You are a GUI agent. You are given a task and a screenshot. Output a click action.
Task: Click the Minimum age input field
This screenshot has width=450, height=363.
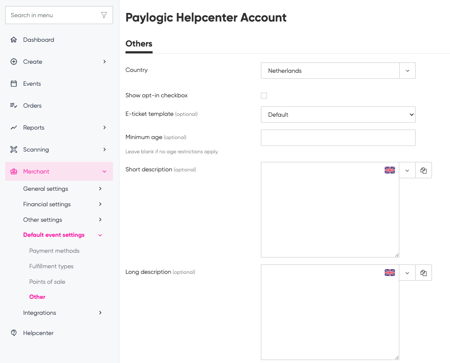(338, 138)
